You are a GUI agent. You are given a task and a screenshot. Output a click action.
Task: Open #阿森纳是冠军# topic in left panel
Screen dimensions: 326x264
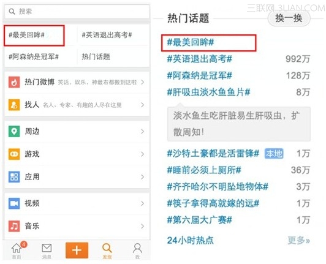[34, 56]
